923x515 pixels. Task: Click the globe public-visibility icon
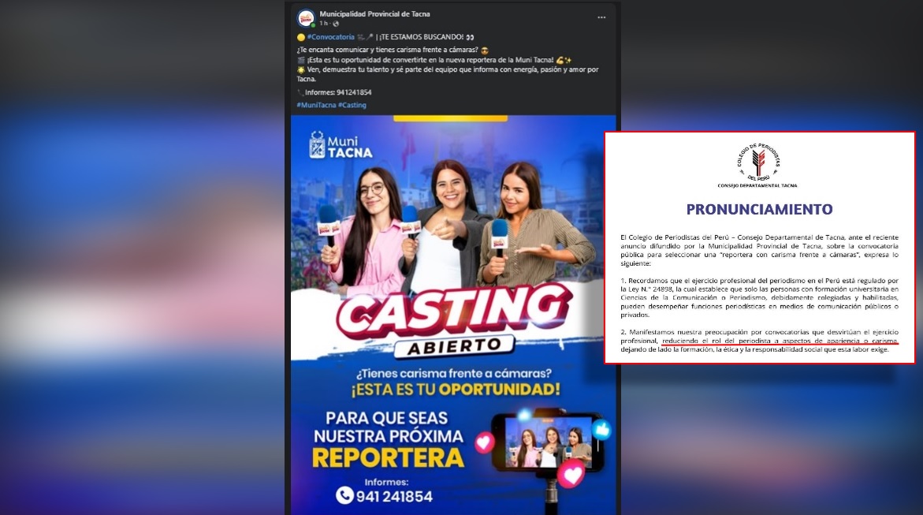coord(336,24)
